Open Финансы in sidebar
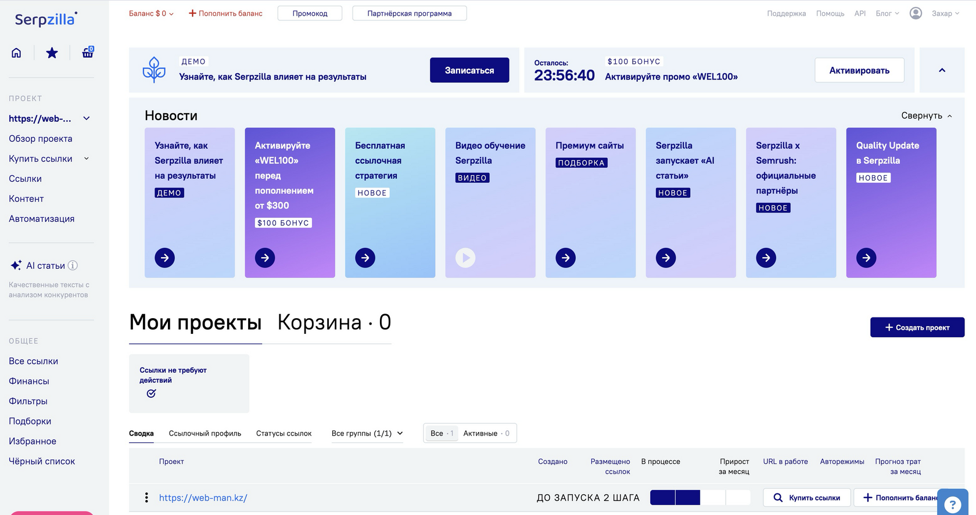Viewport: 976px width, 515px height. [x=29, y=381]
